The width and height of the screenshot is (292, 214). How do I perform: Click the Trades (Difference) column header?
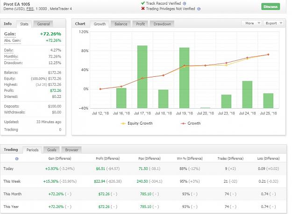[230, 158]
